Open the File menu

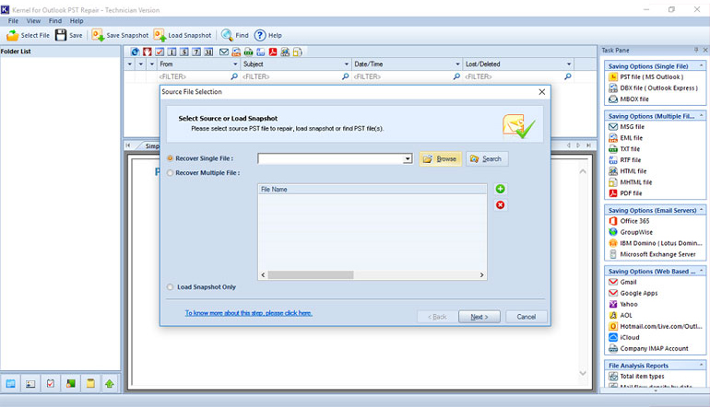coord(13,21)
